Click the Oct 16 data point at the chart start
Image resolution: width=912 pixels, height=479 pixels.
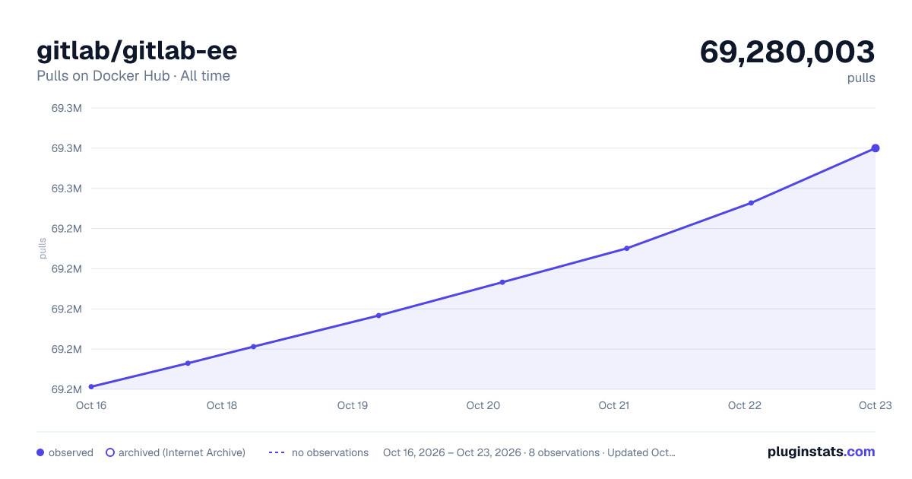(x=91, y=387)
